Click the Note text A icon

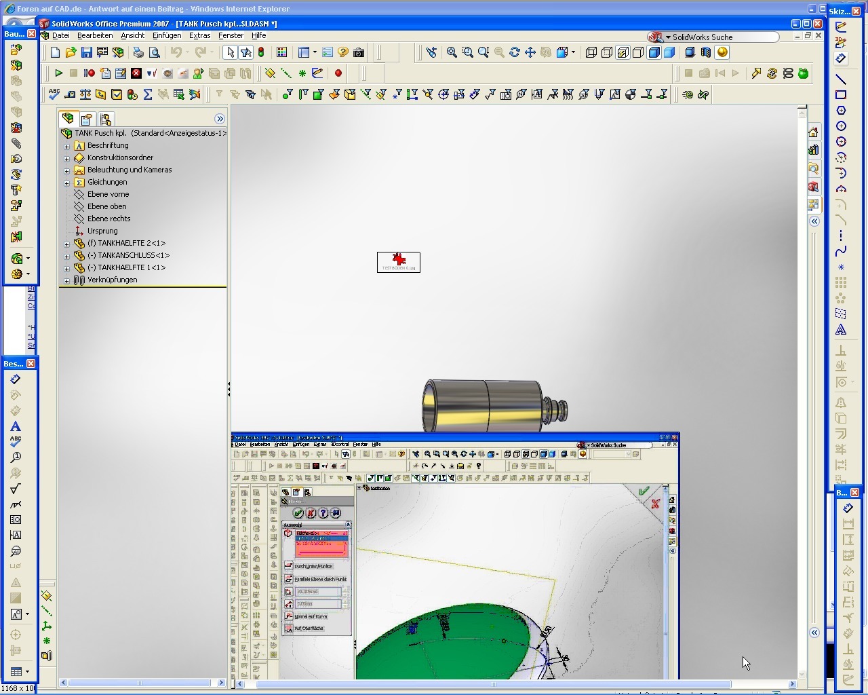[16, 426]
